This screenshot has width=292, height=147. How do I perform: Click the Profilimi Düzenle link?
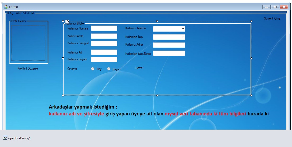tap(28, 68)
